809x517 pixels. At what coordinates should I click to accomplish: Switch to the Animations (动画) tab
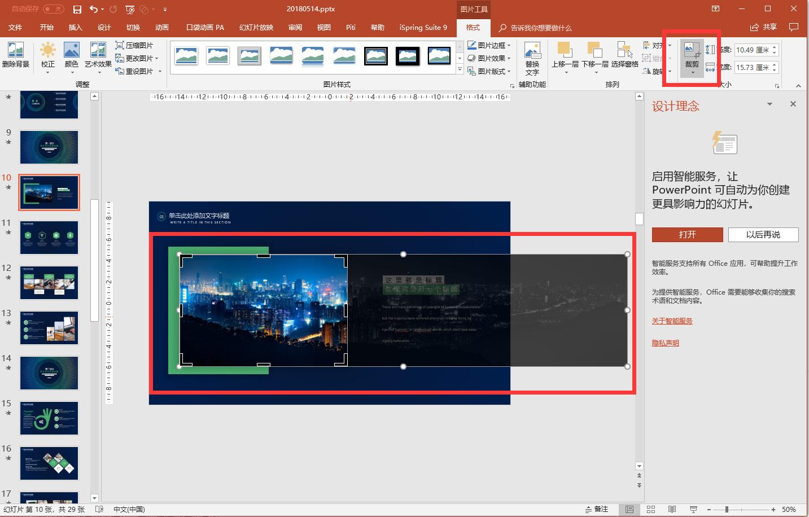coord(162,27)
